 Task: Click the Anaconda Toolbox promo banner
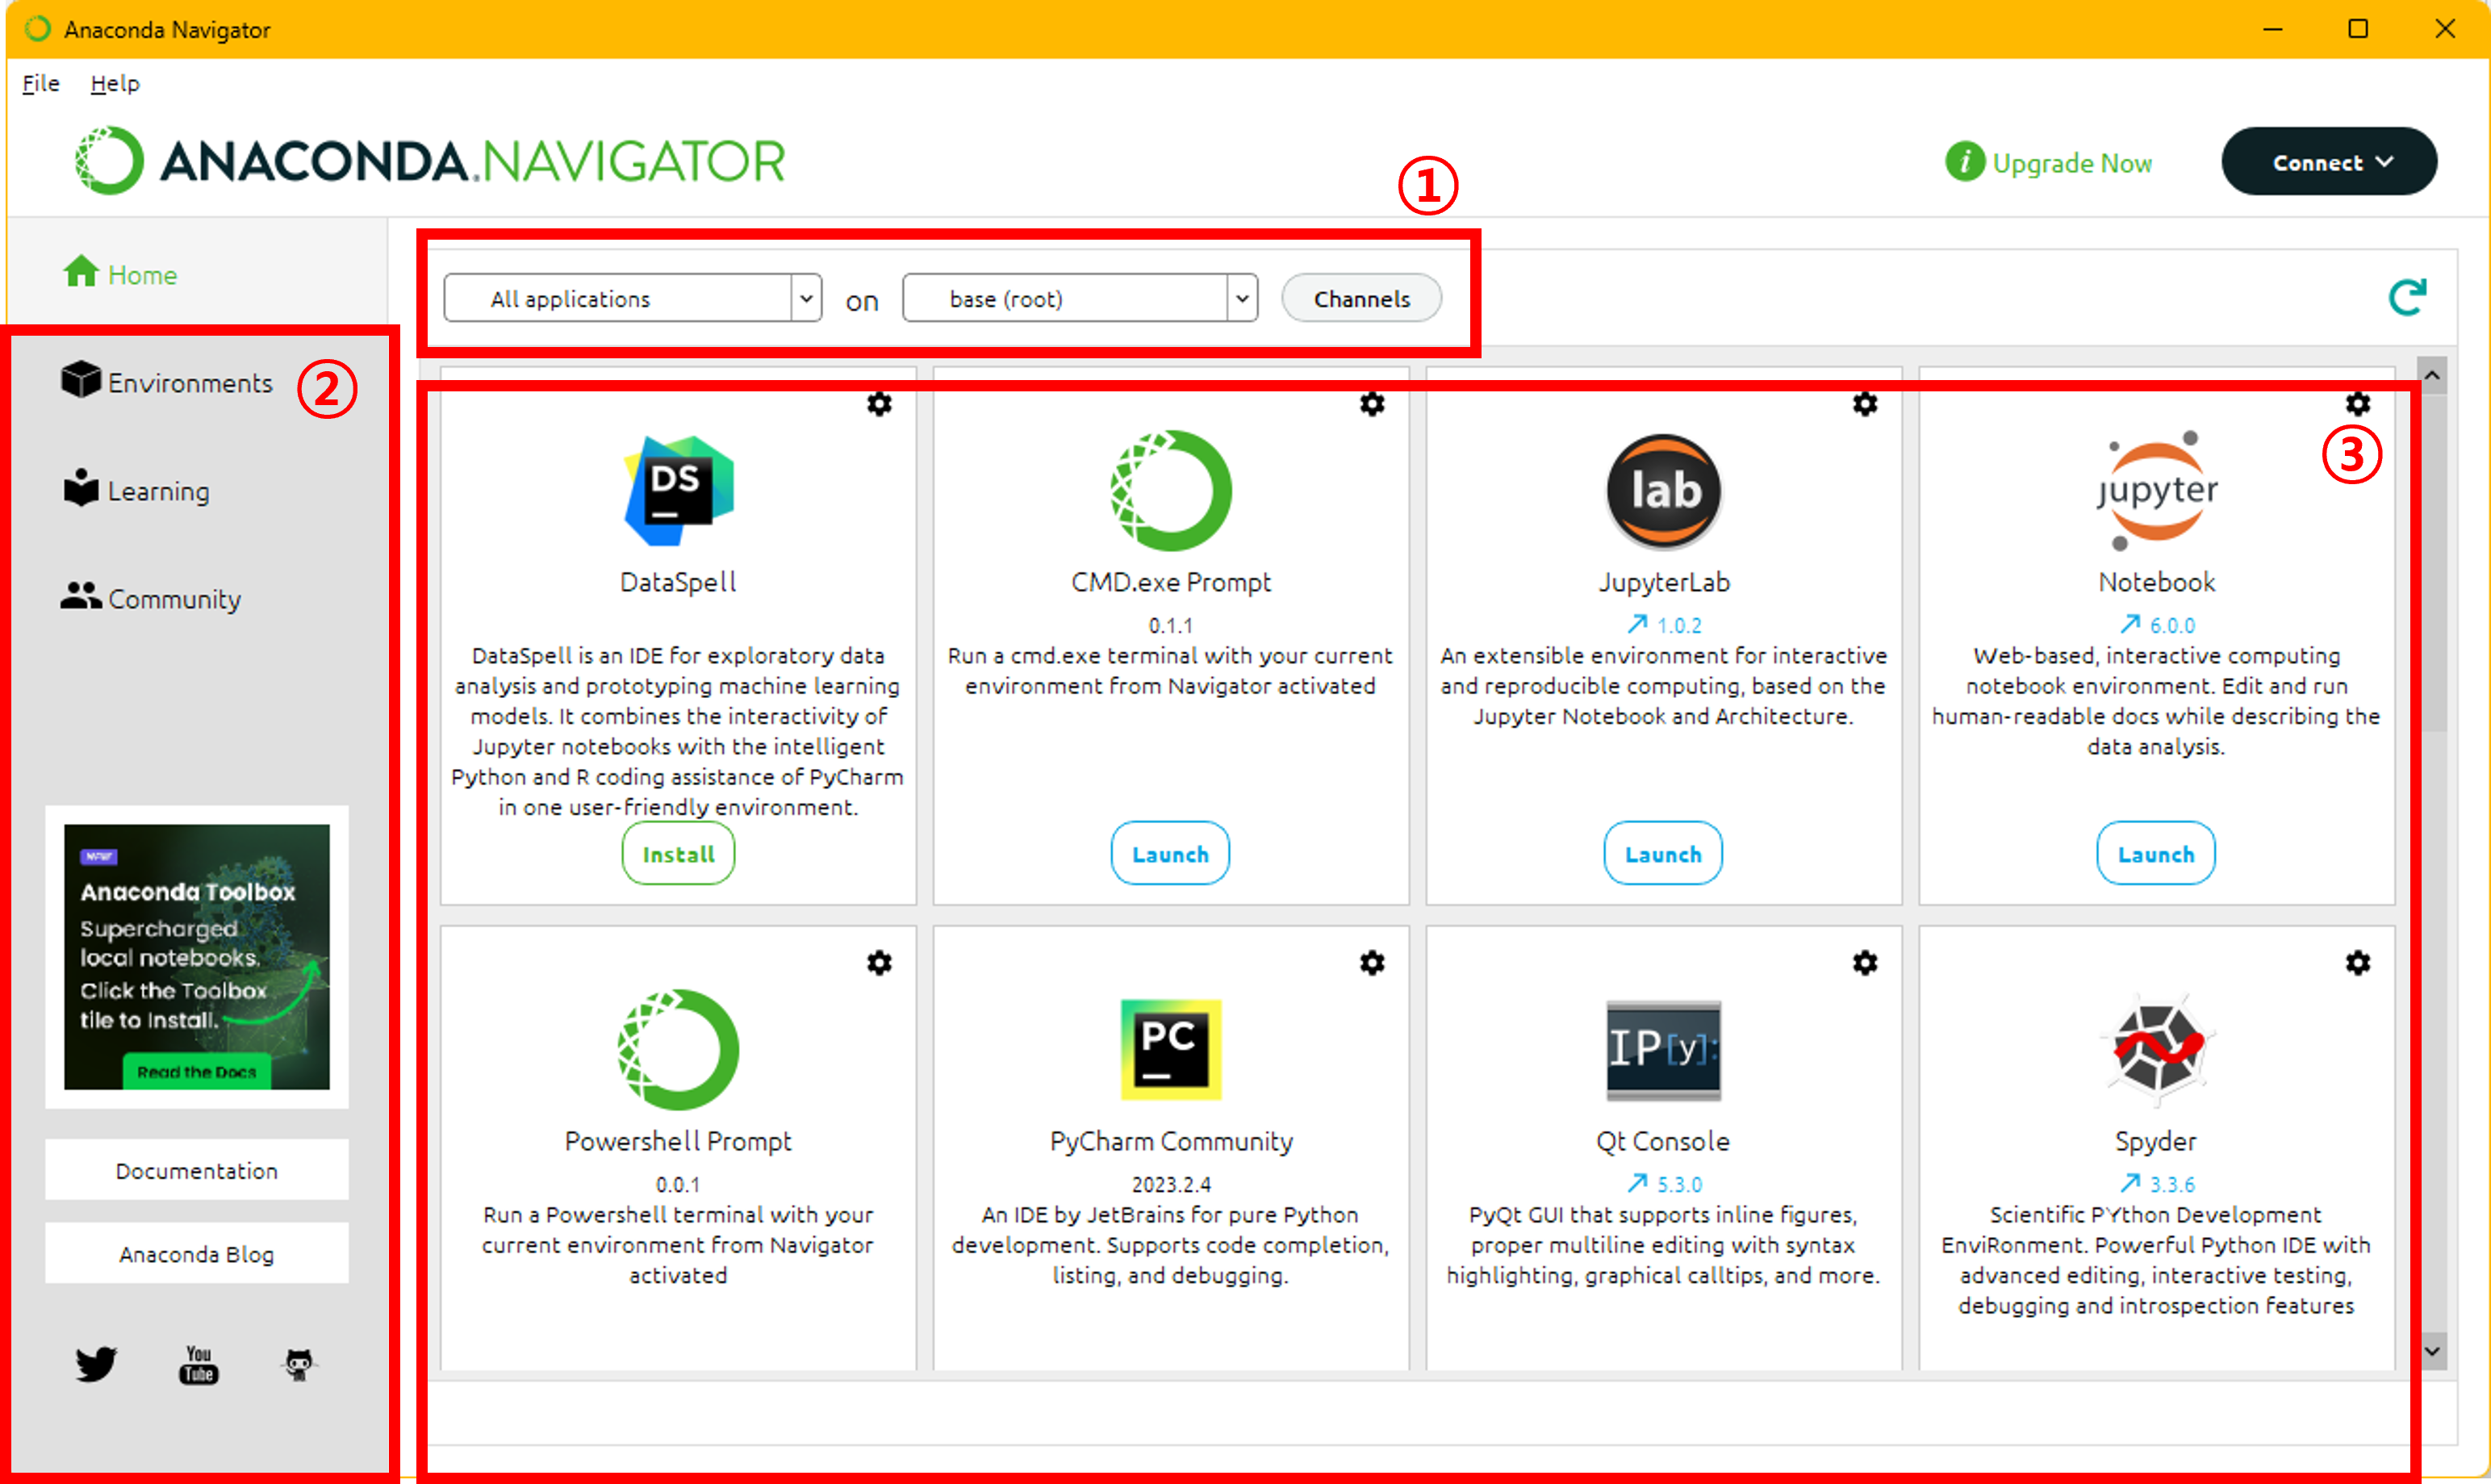[197, 957]
